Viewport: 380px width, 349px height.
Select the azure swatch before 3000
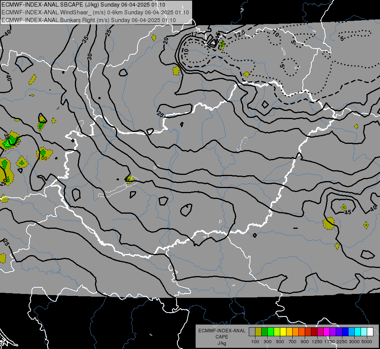coord(352,332)
